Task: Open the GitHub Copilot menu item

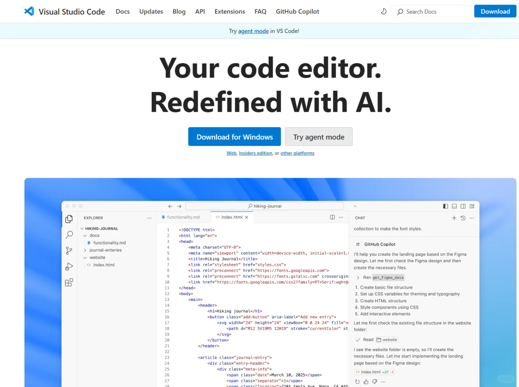Action: [297, 11]
